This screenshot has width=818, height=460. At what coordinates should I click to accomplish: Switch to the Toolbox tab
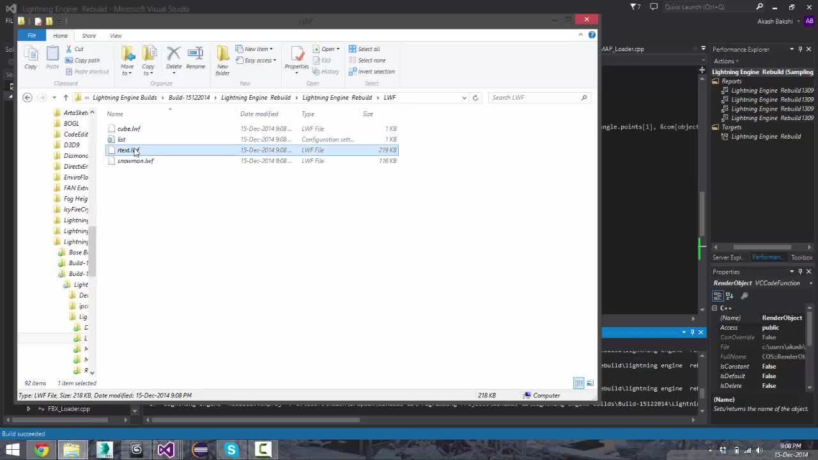(801, 257)
